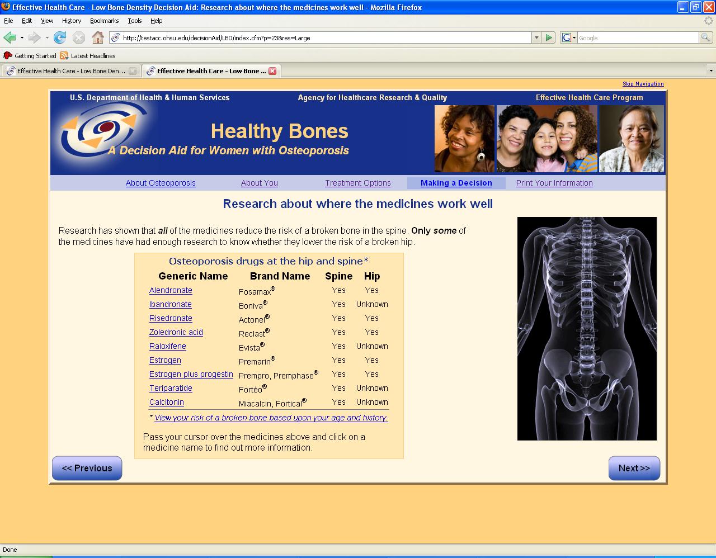Open the View menu
716x558 pixels.
pos(47,21)
